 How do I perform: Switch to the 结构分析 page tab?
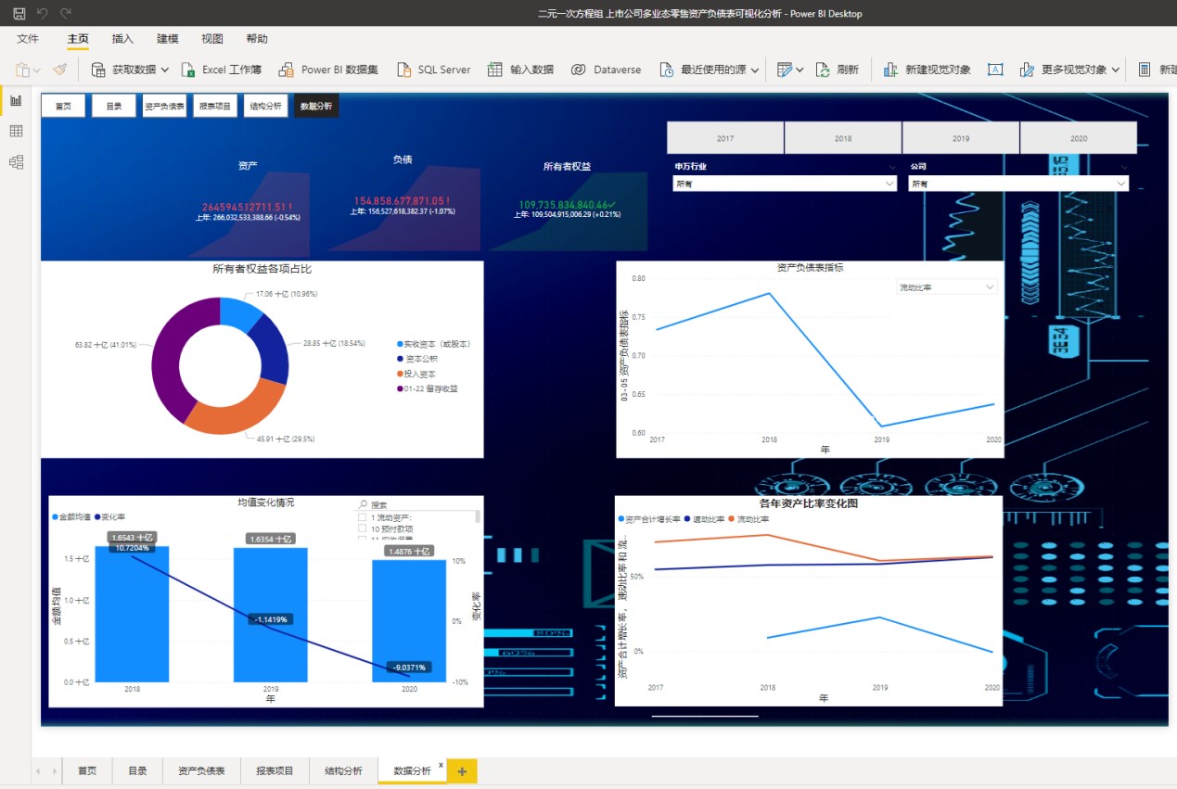click(x=343, y=770)
